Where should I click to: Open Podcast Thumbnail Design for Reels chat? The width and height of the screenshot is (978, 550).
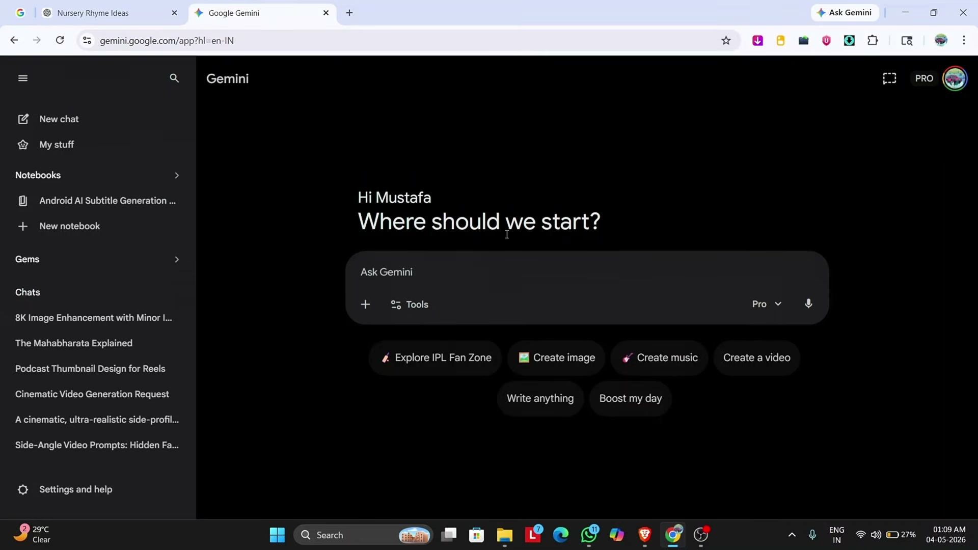coord(90,369)
